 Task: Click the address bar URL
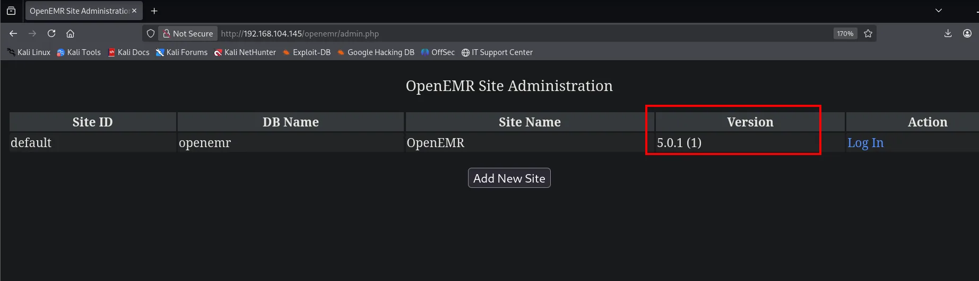[x=300, y=33]
